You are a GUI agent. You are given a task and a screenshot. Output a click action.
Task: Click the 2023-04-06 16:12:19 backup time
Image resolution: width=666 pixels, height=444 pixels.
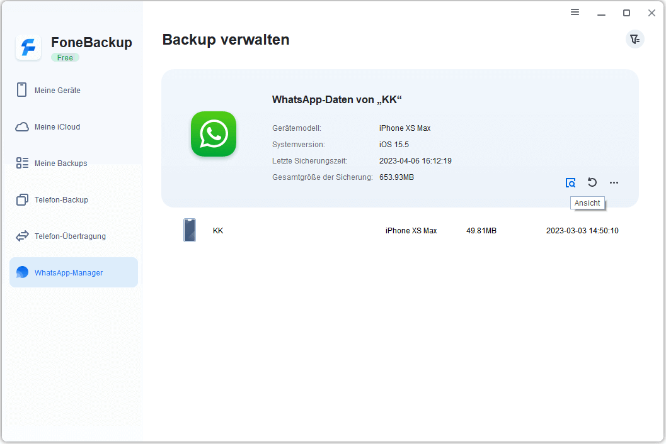pyautogui.click(x=415, y=161)
